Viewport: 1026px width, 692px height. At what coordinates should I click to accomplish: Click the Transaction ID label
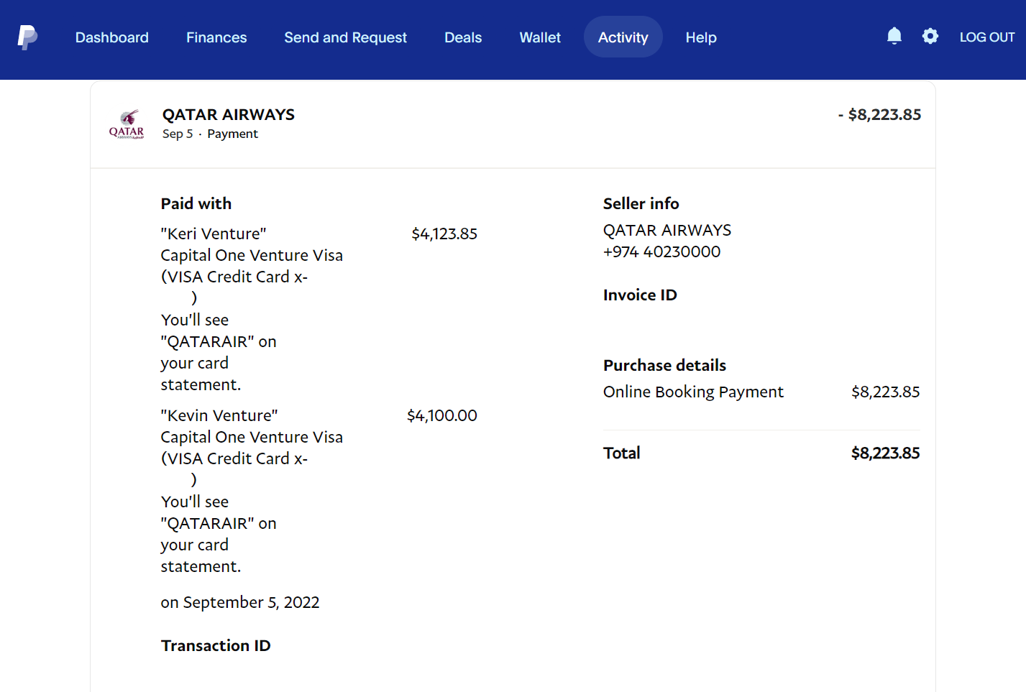coord(215,645)
